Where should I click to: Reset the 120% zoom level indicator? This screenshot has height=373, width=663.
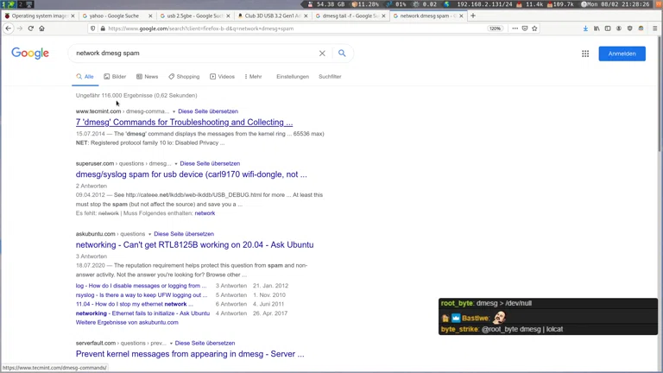point(496,28)
